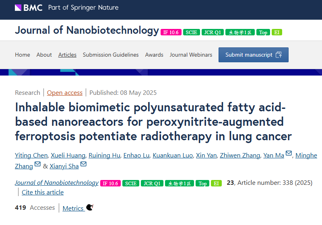
Task: Click the EI badge next to the journal title
Action: point(277,33)
